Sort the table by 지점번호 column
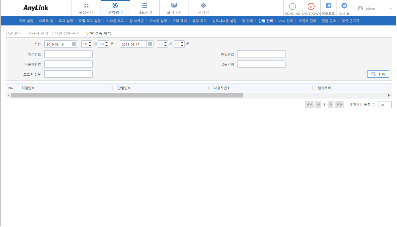The height and width of the screenshot is (227, 397). coord(112,88)
